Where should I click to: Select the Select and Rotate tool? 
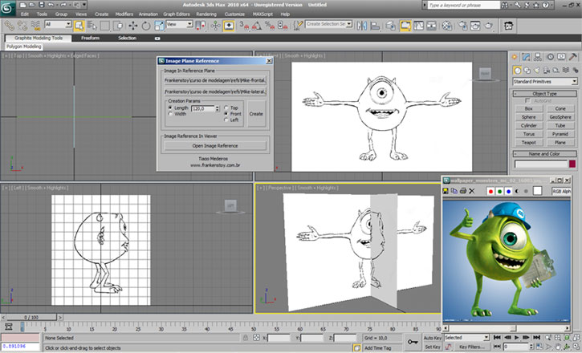146,26
